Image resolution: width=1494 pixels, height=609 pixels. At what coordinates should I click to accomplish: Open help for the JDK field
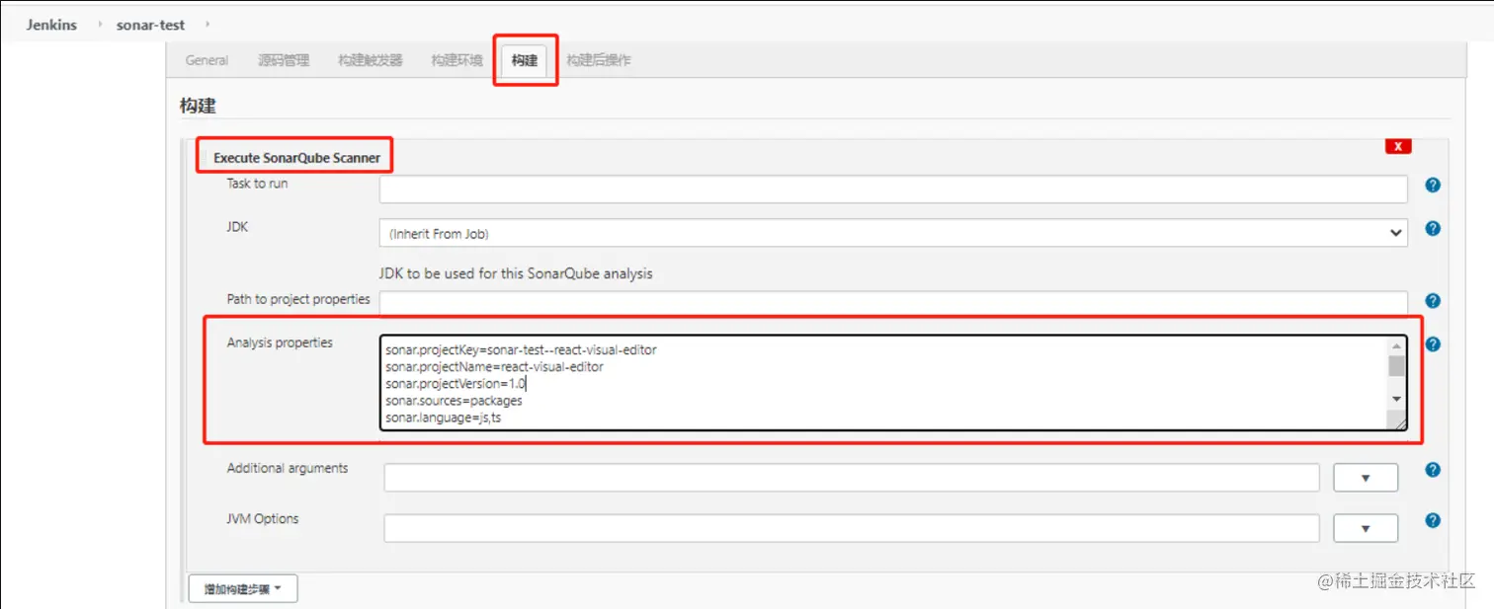click(1433, 228)
